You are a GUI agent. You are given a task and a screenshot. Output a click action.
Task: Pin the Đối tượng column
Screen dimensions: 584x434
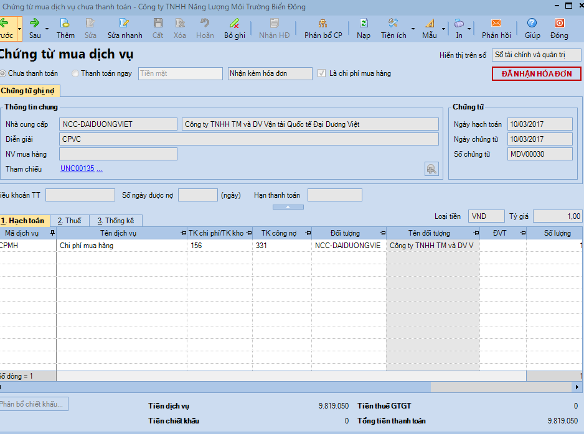coord(382,233)
